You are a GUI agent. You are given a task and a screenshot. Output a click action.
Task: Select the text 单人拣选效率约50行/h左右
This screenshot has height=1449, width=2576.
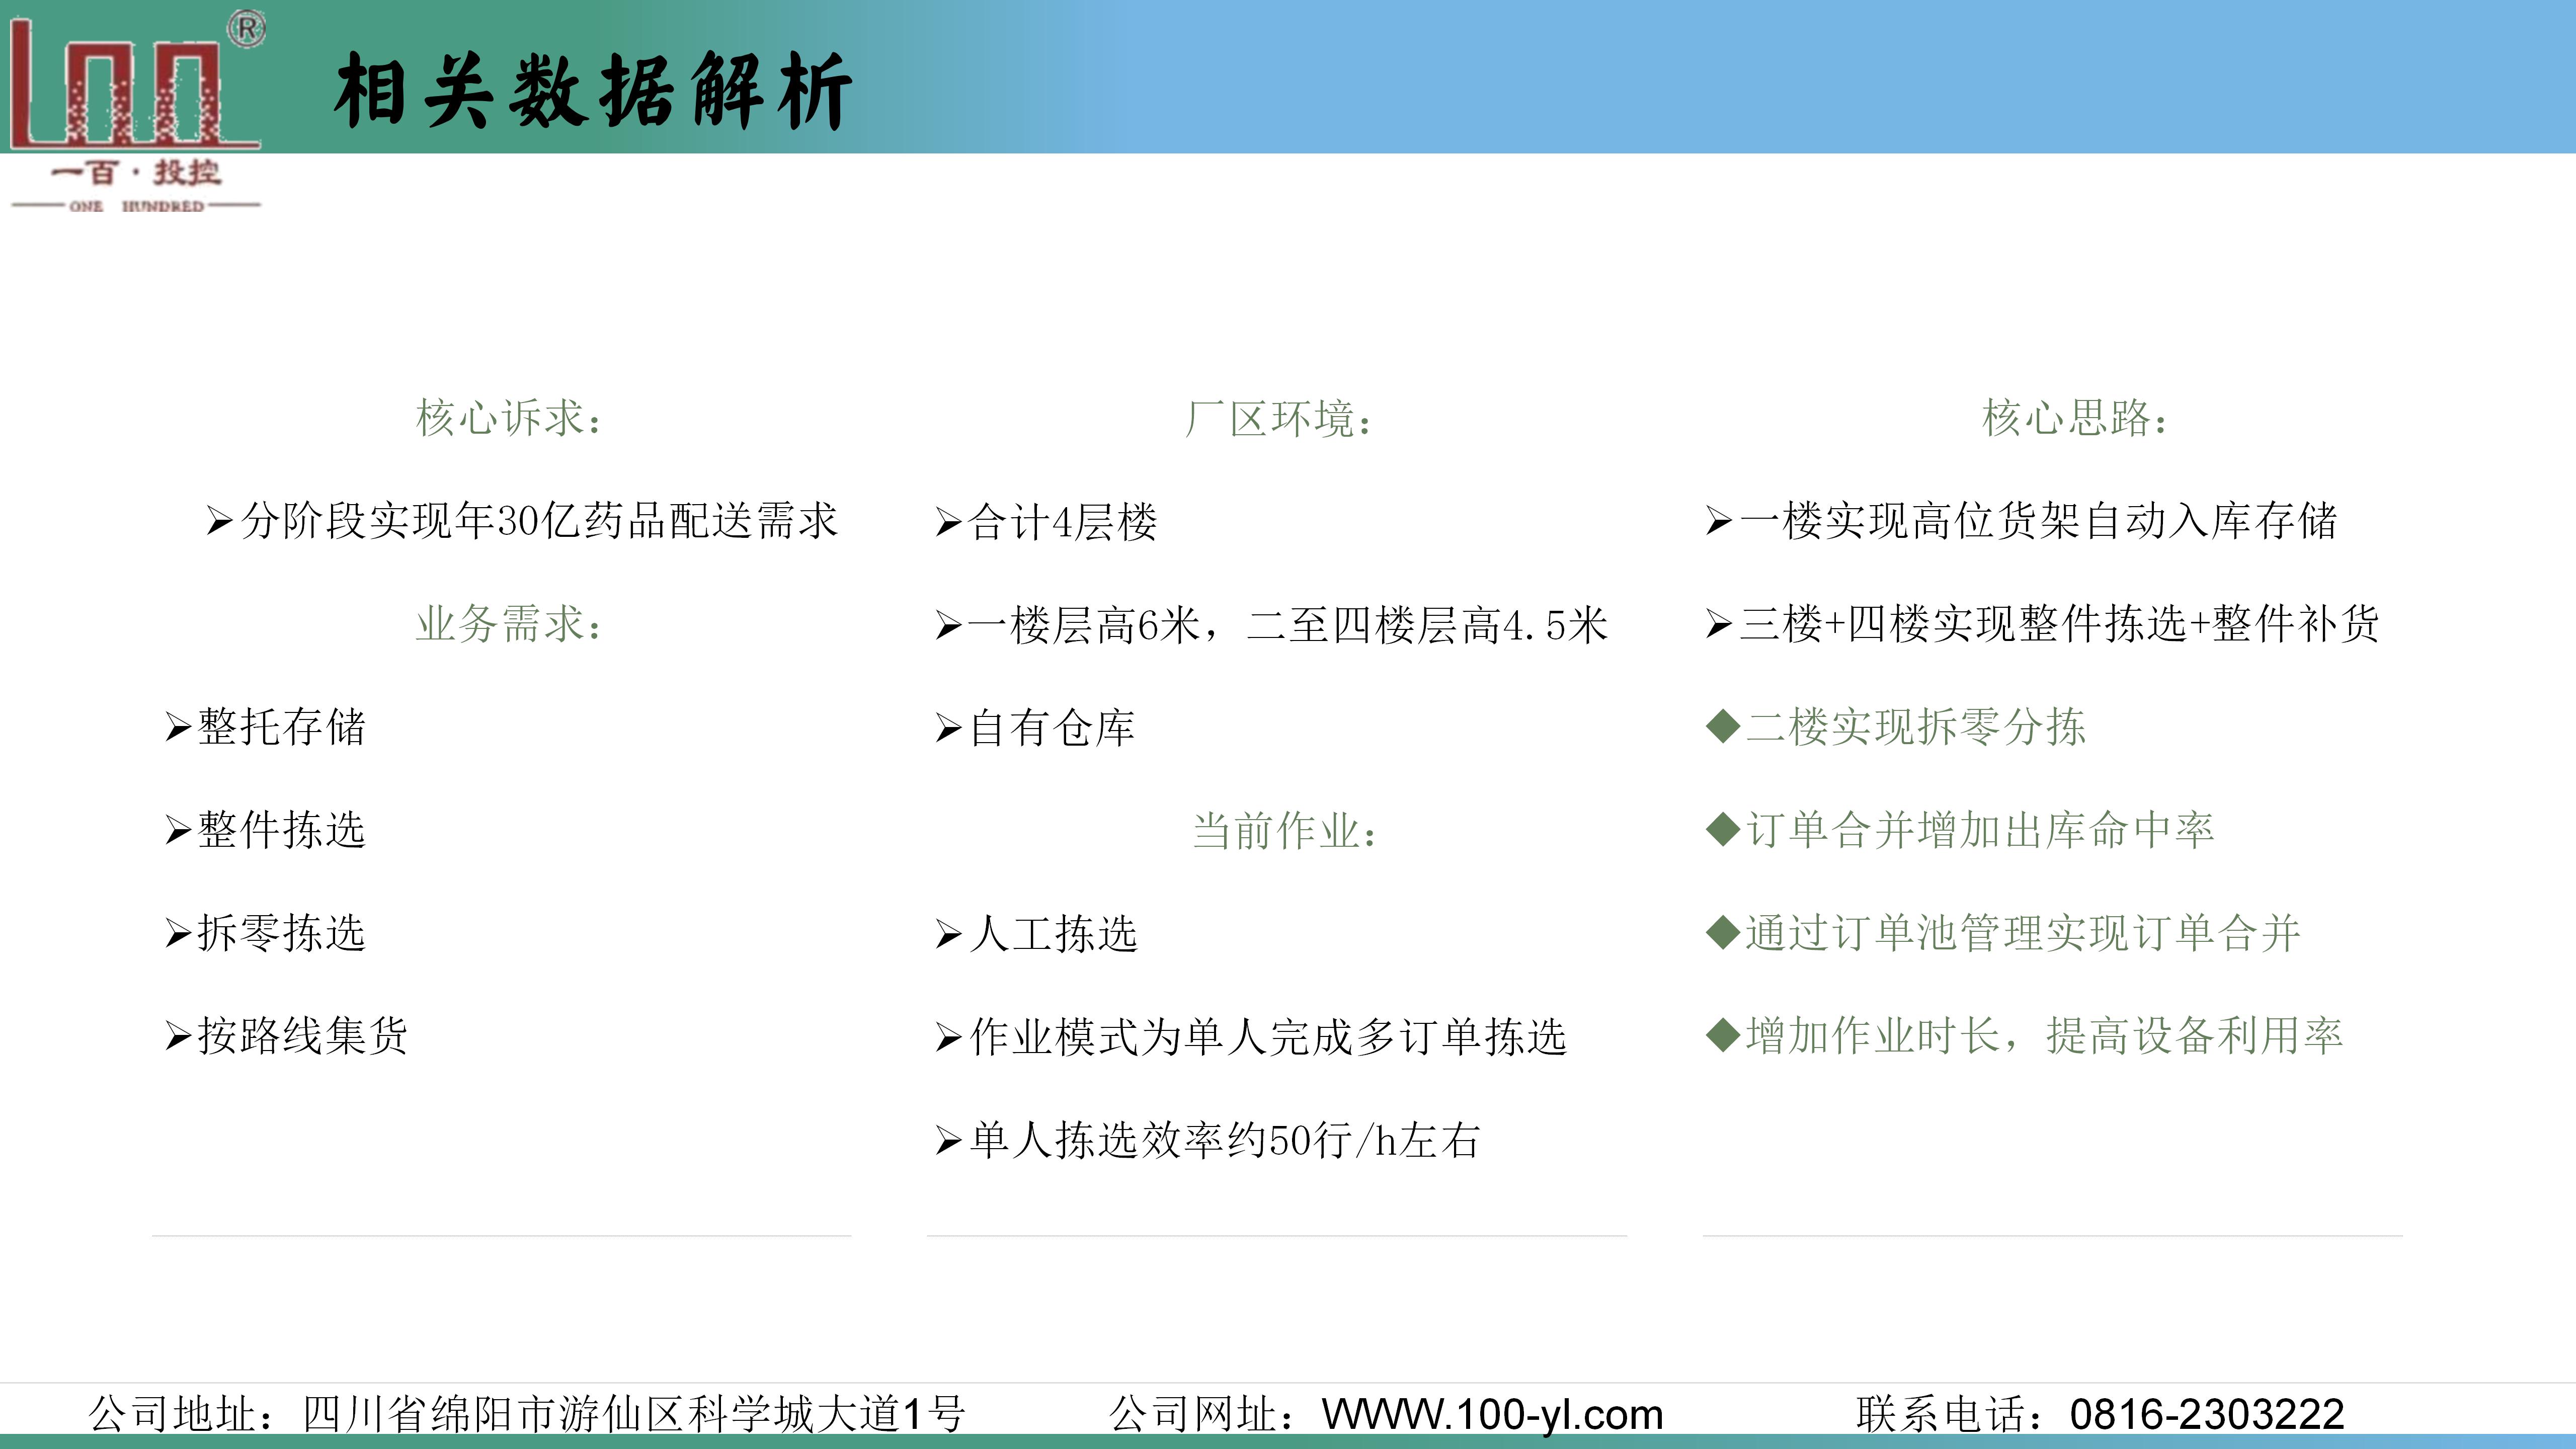[1224, 1140]
